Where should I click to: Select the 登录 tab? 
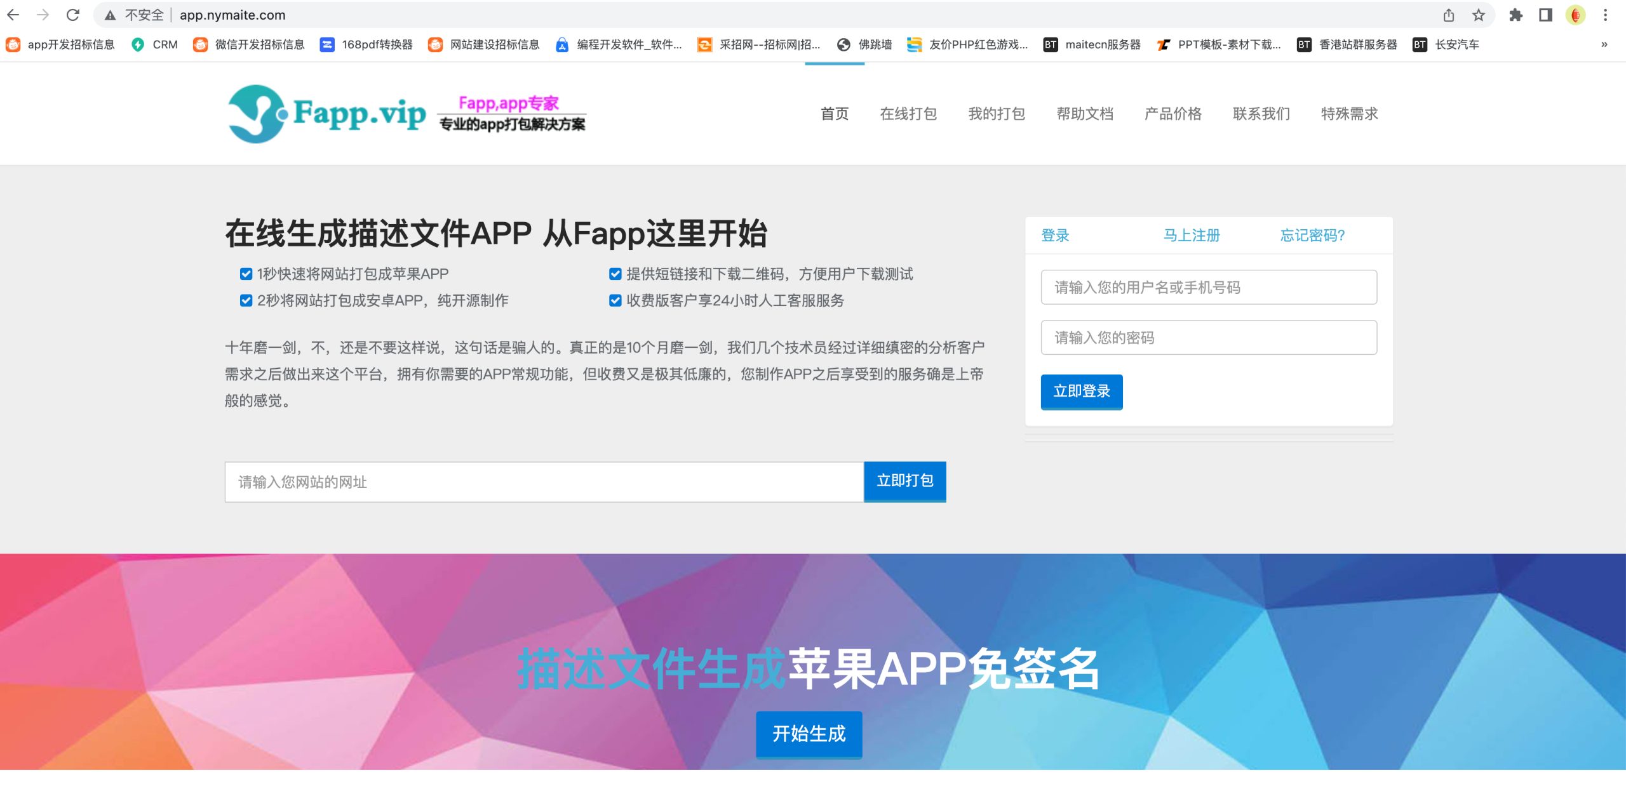pos(1055,236)
